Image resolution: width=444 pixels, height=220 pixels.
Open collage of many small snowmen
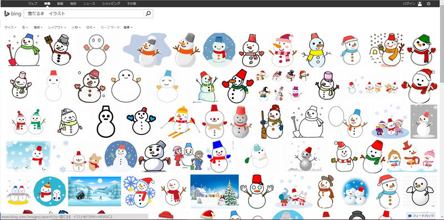[x=282, y=86]
